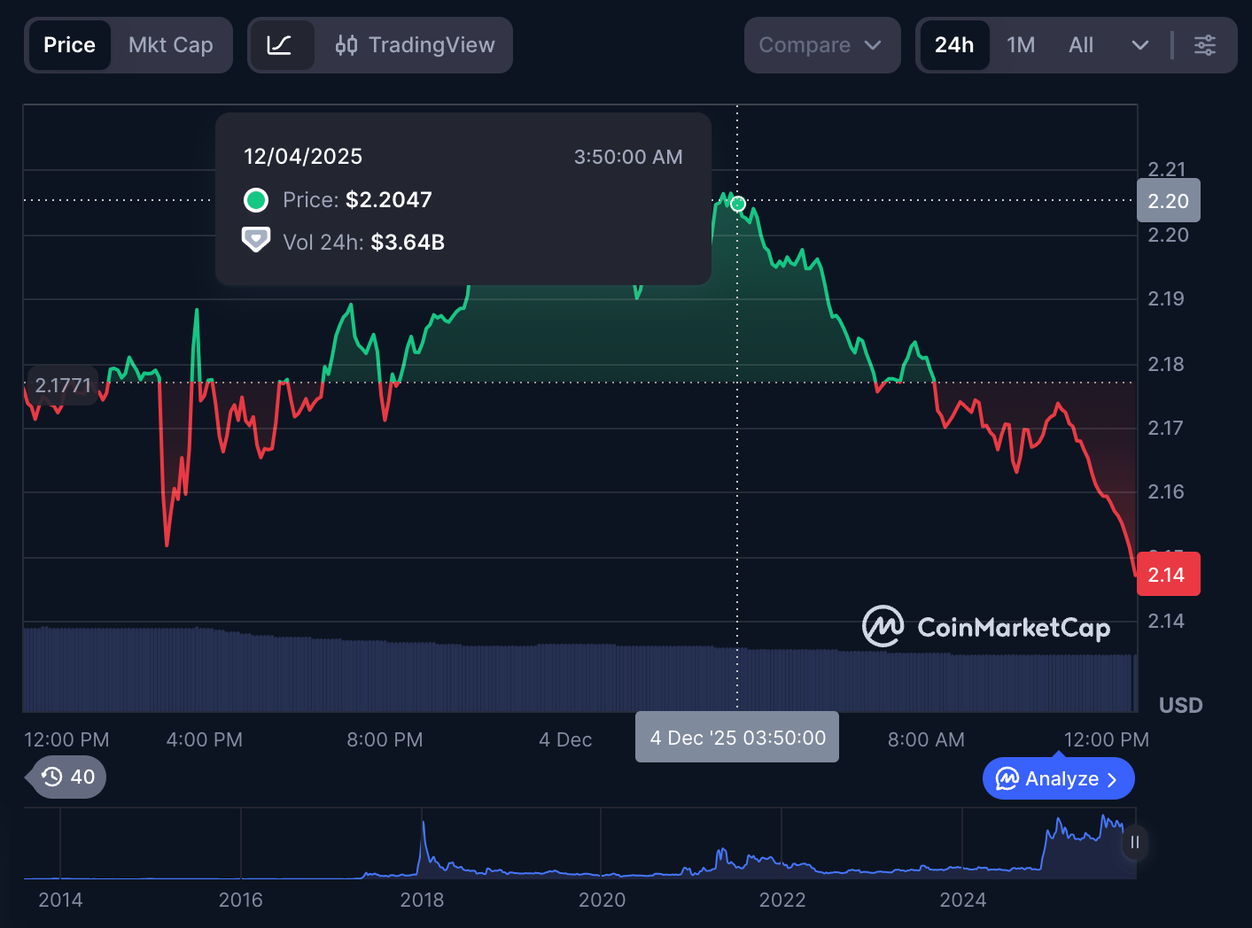The width and height of the screenshot is (1252, 928).
Task: Select the line chart view icon
Action: [x=282, y=44]
